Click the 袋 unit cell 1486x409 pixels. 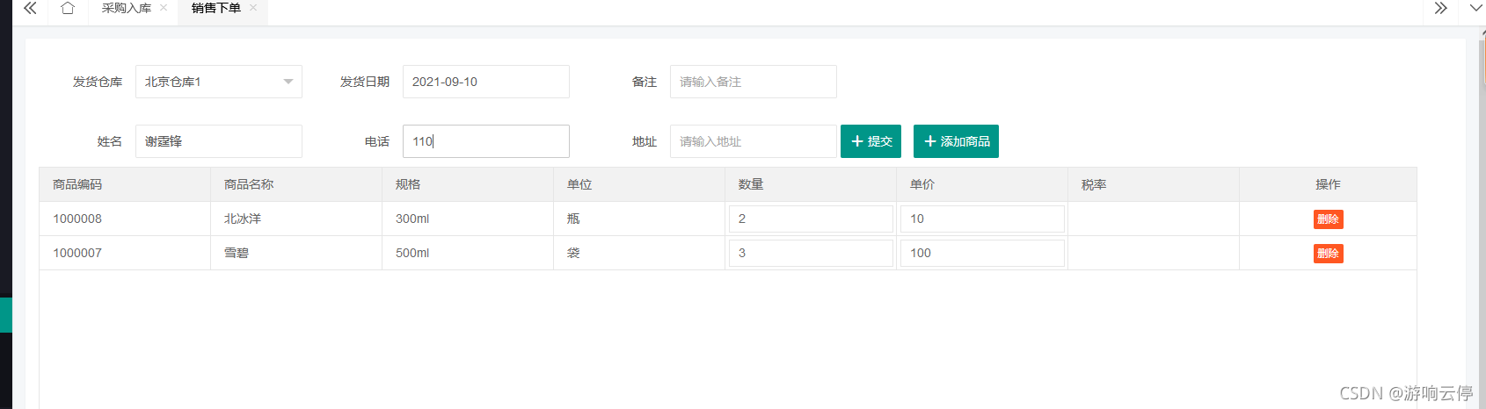pos(639,253)
